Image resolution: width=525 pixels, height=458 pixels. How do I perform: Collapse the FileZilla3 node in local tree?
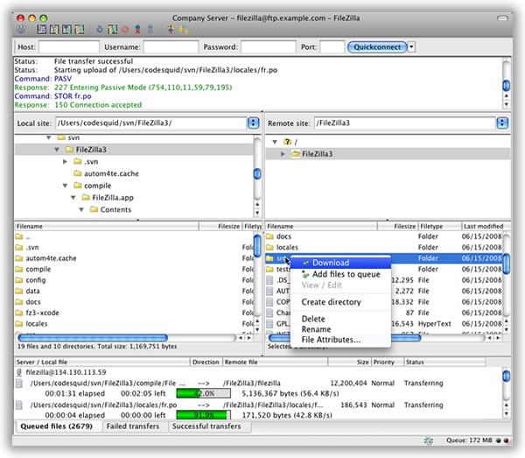57,150
